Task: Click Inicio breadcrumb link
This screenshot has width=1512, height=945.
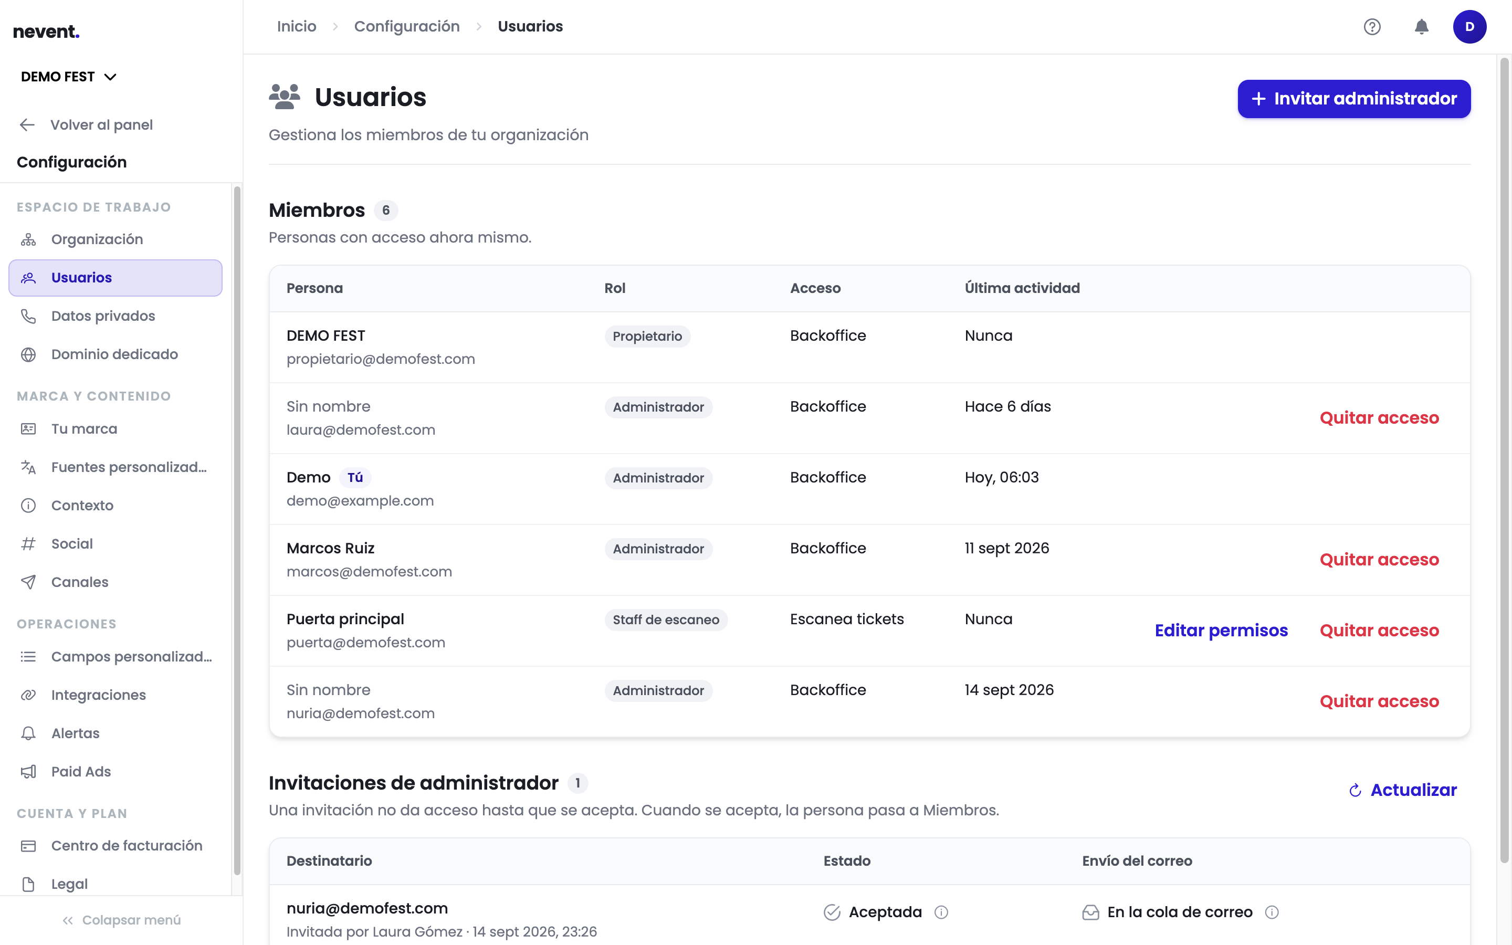Action: [297, 26]
